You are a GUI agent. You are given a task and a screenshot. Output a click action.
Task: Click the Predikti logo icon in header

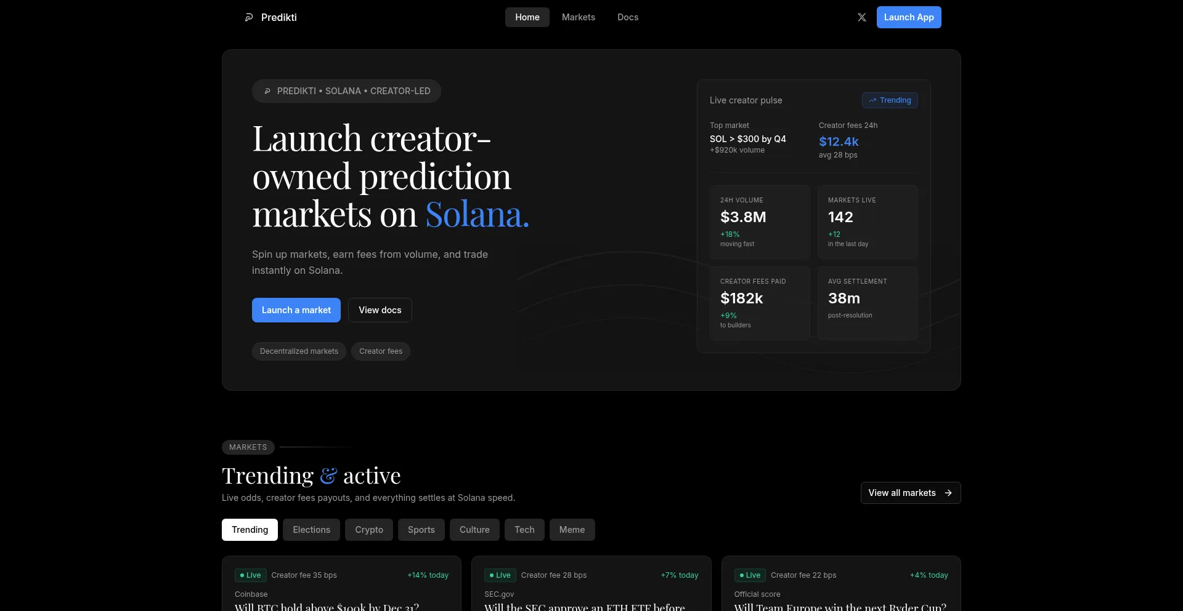pos(249,17)
